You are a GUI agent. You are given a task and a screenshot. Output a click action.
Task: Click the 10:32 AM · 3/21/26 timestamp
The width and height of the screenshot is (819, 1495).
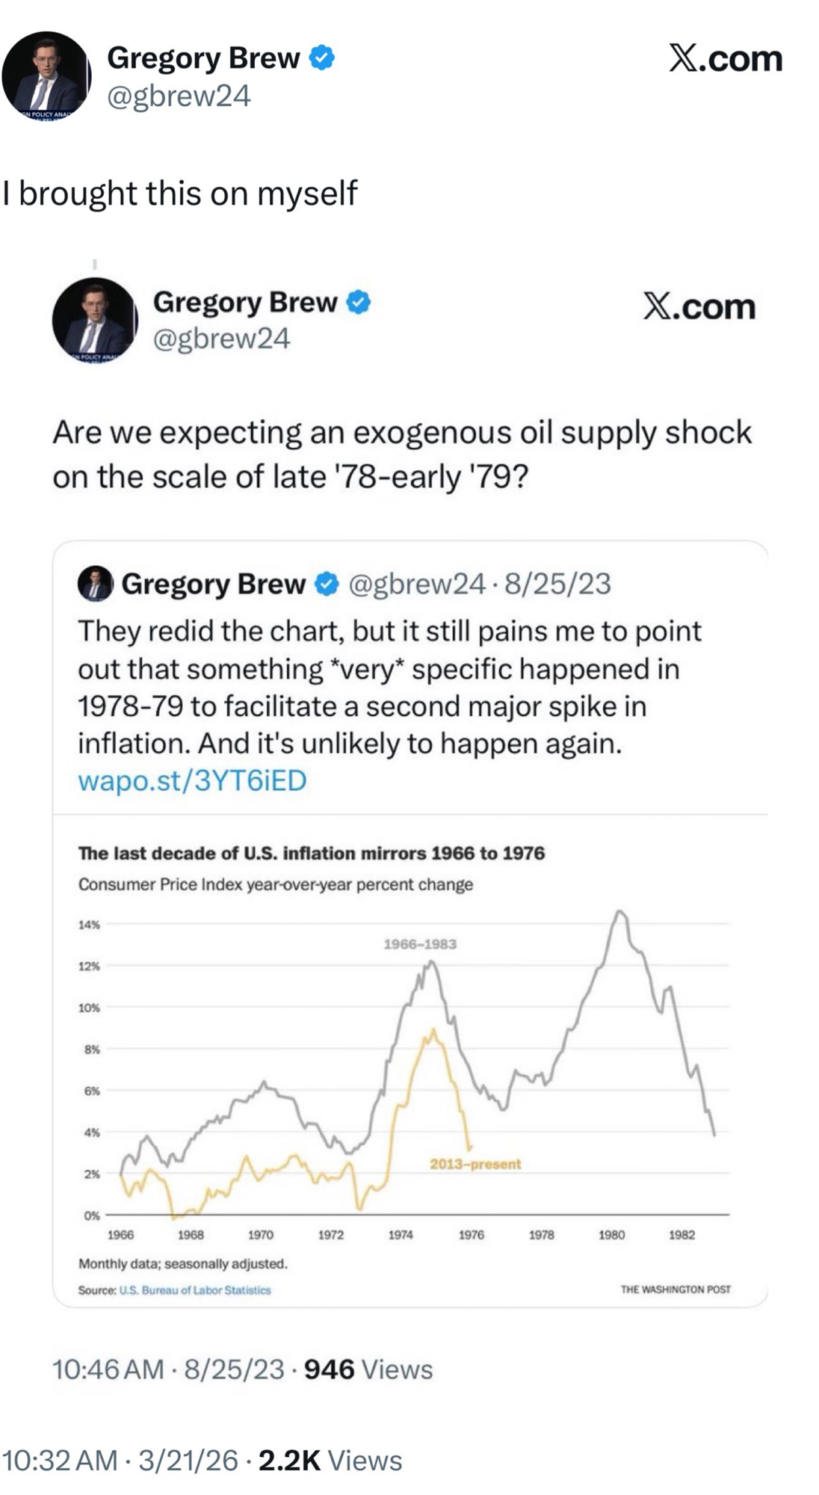[120, 1460]
